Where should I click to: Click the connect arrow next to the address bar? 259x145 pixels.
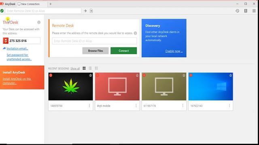click(x=85, y=11)
